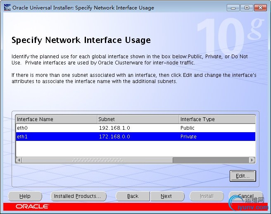Go Back to previous installer step
Screen dimensions: 271x214
point(133,196)
